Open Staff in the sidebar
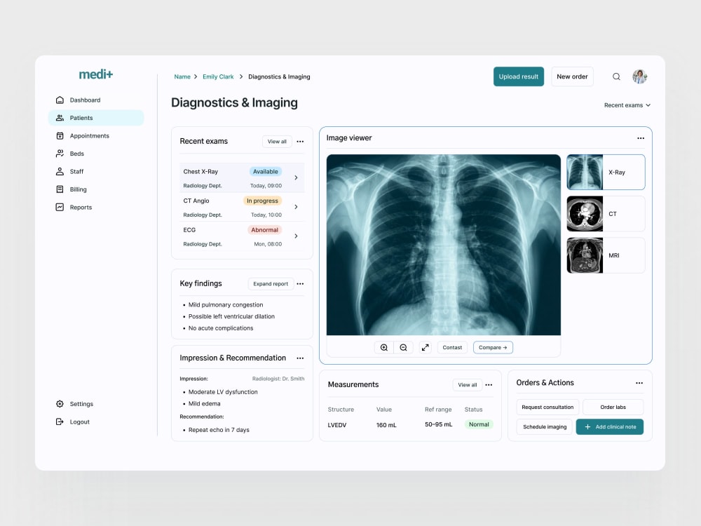This screenshot has height=526, width=701. (95, 171)
